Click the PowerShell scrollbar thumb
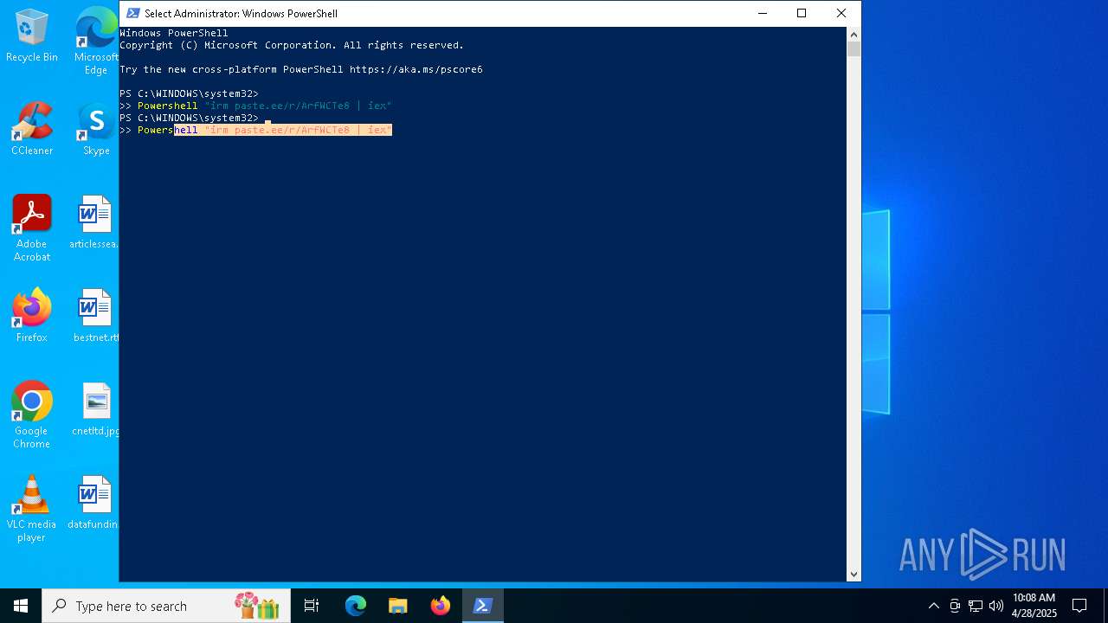Image resolution: width=1108 pixels, height=623 pixels. [x=854, y=48]
